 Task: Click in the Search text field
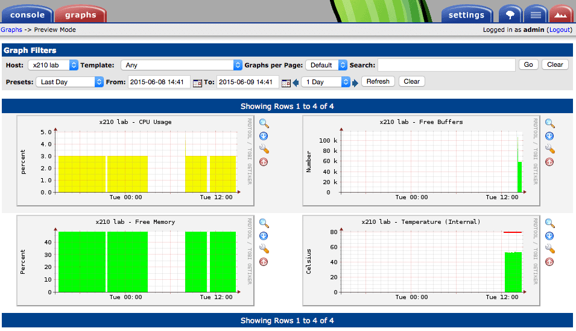(447, 65)
